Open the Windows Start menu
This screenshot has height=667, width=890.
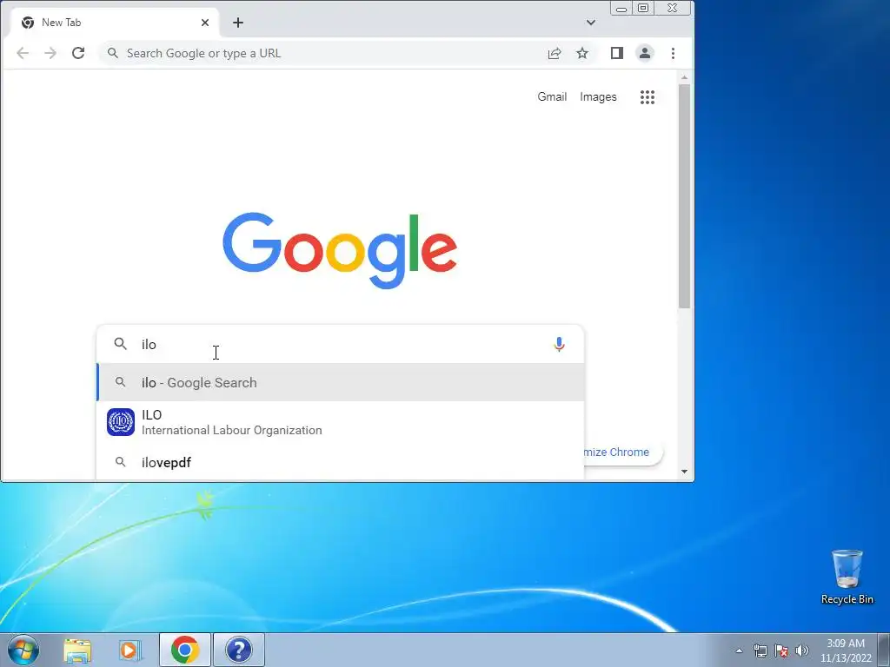point(23,650)
